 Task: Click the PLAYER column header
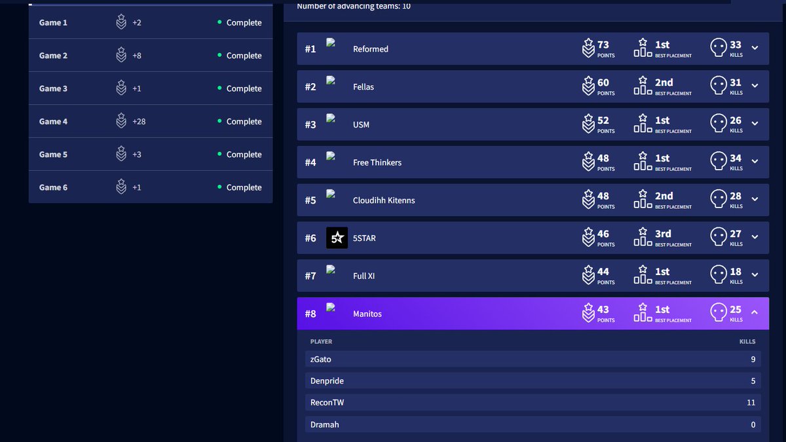321,341
